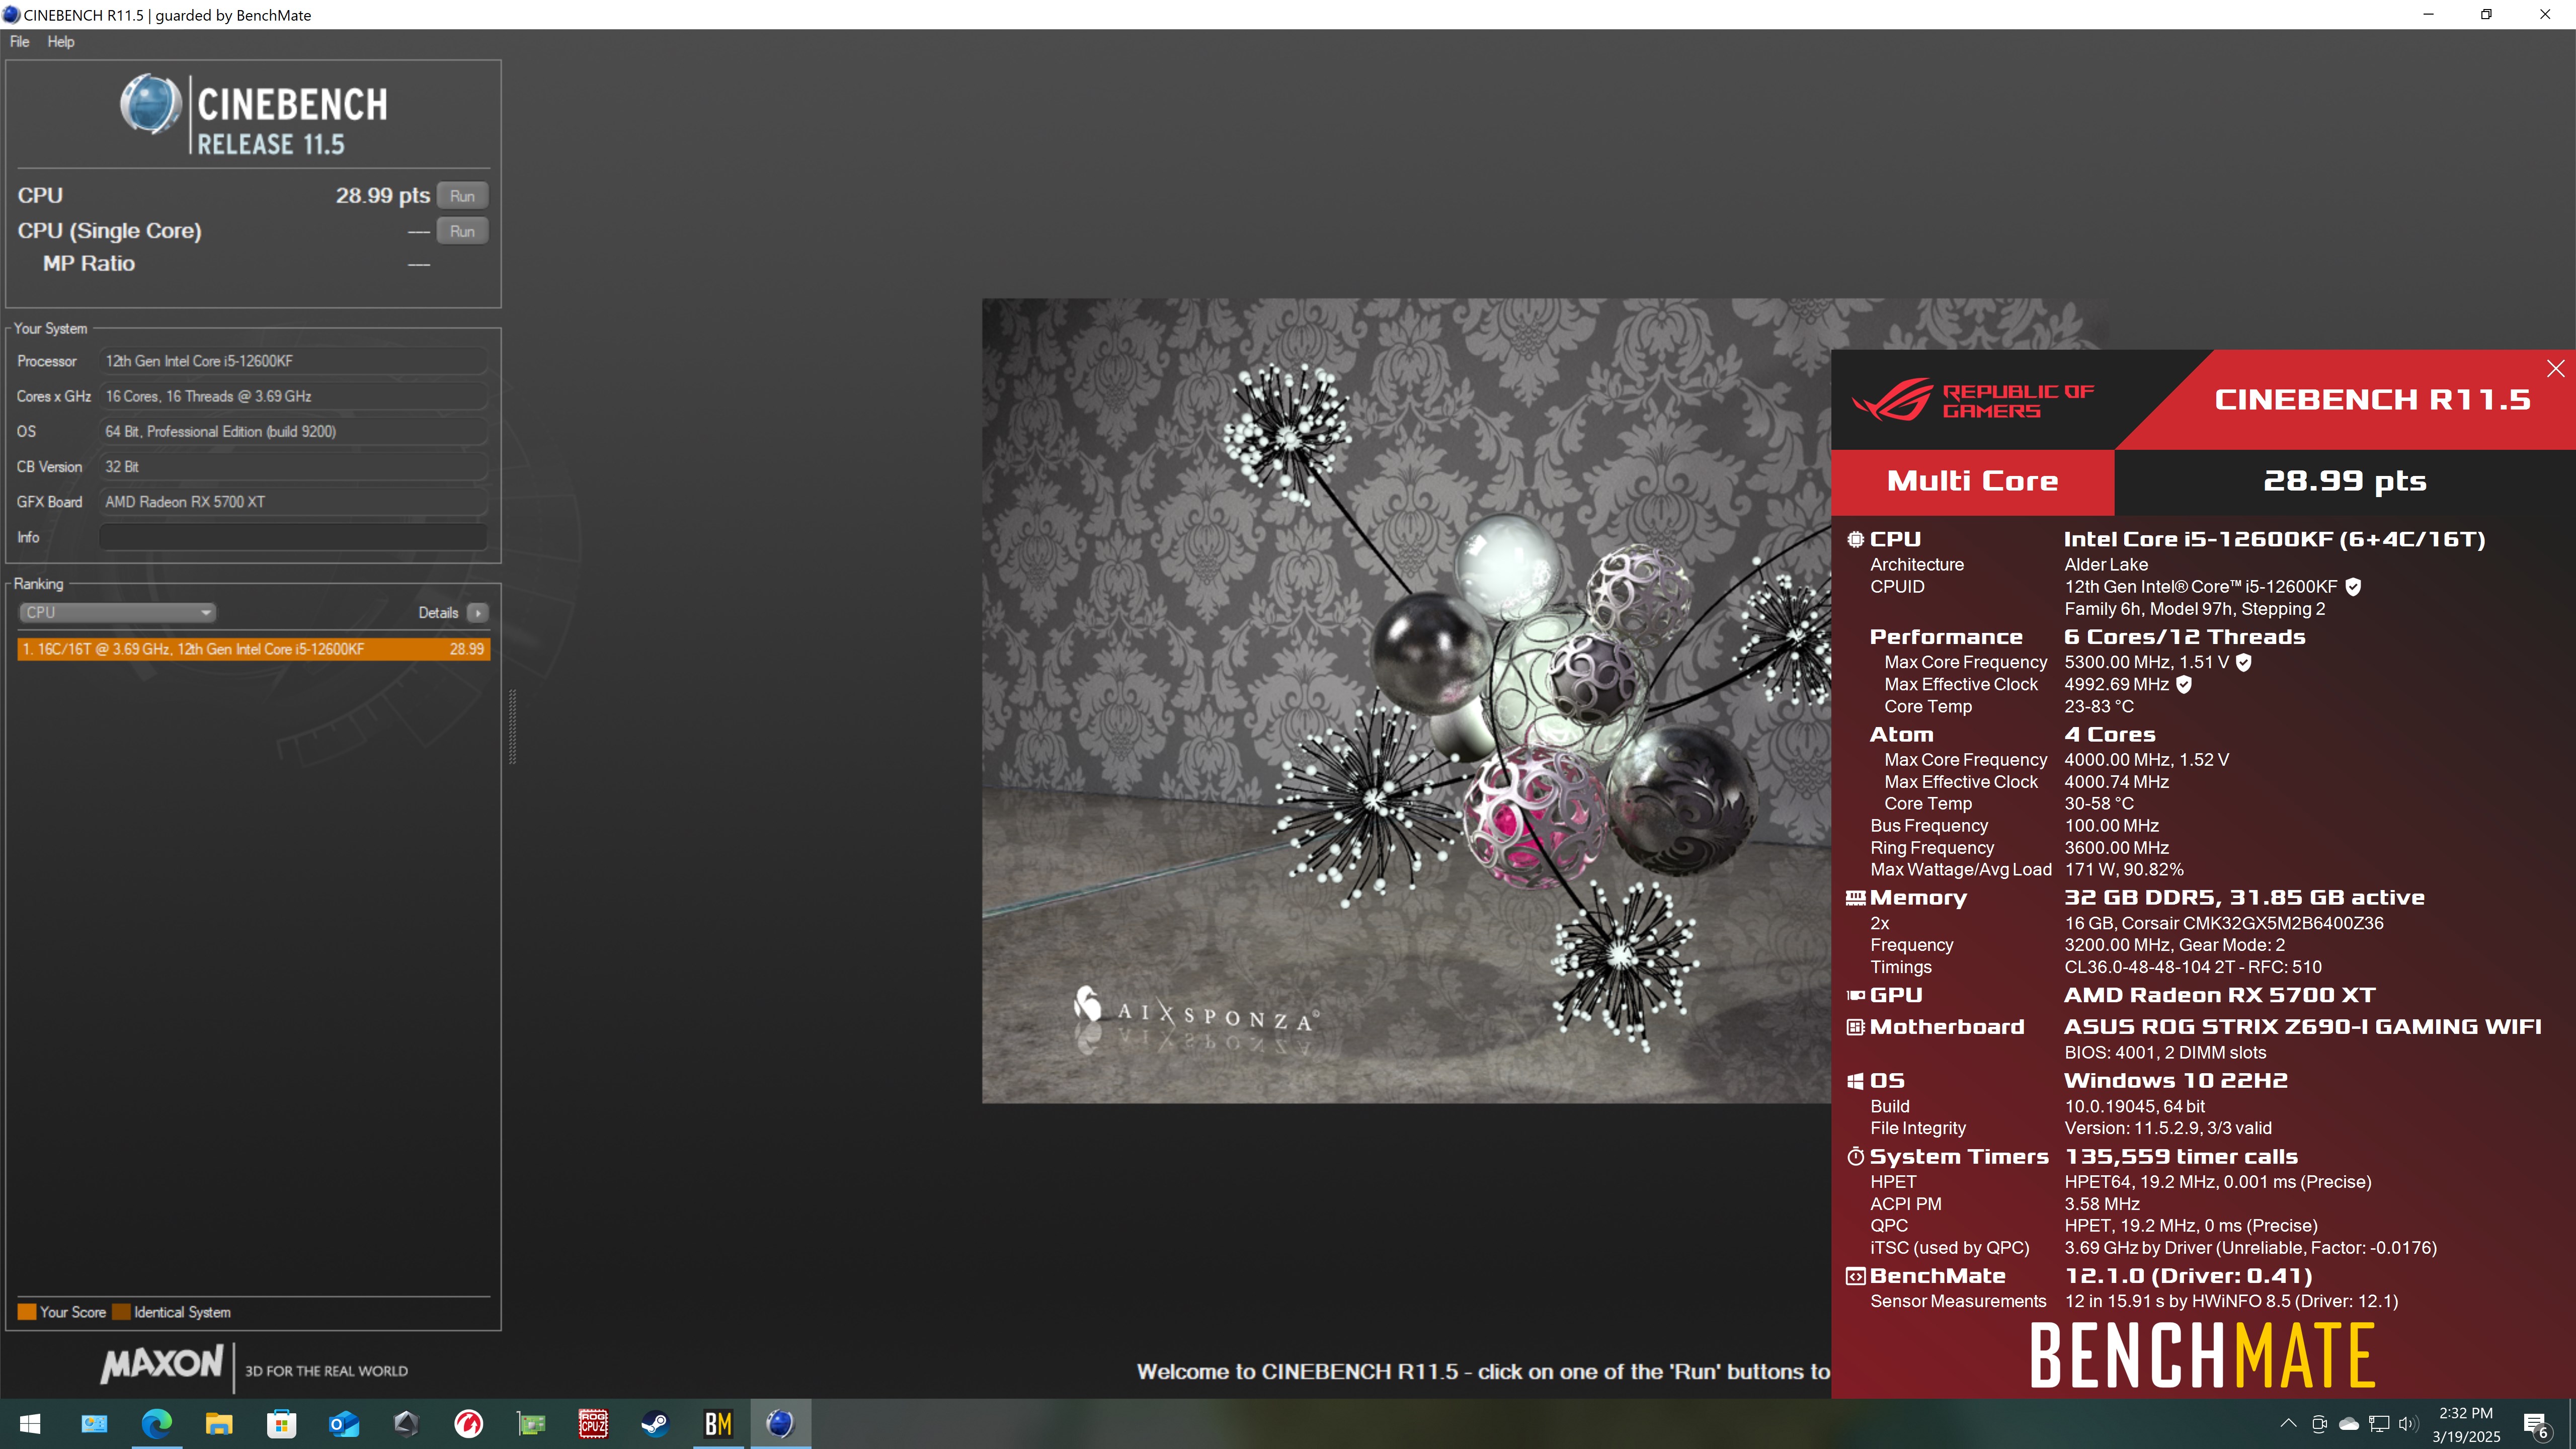The height and width of the screenshot is (1449, 2576).
Task: Run the multi-core CPU benchmark
Action: tap(462, 196)
